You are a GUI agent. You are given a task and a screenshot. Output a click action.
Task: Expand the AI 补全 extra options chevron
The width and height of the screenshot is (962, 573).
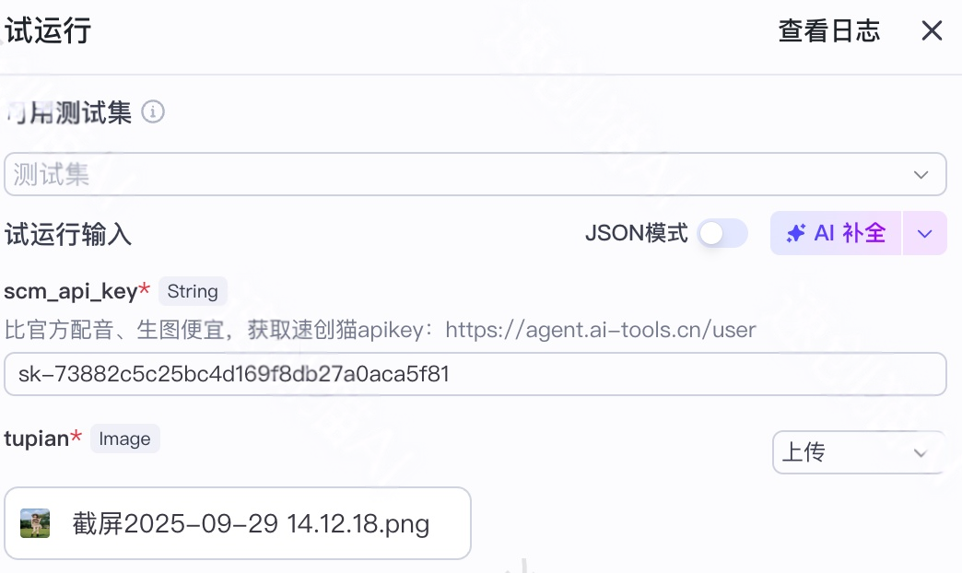click(x=924, y=233)
